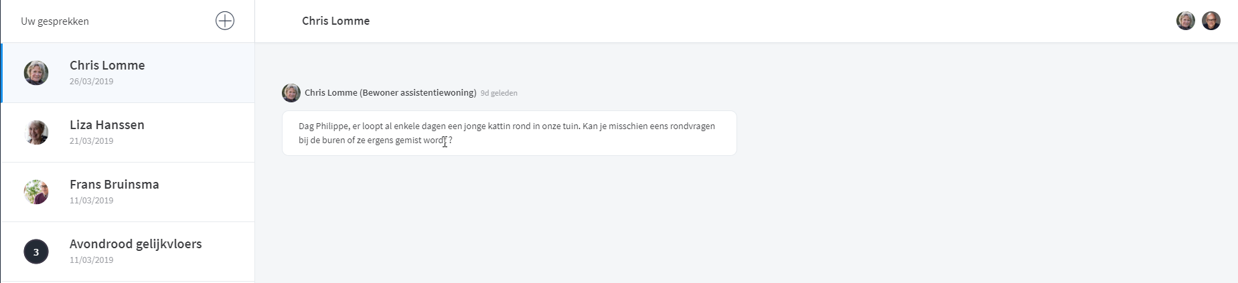The image size is (1238, 283).
Task: Click the message bubble starting 'Dag Philippe'
Action: click(509, 133)
